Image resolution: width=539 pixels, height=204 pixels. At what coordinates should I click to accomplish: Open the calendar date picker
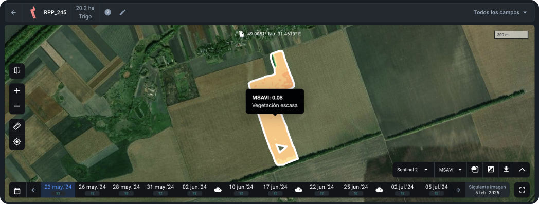click(17, 190)
